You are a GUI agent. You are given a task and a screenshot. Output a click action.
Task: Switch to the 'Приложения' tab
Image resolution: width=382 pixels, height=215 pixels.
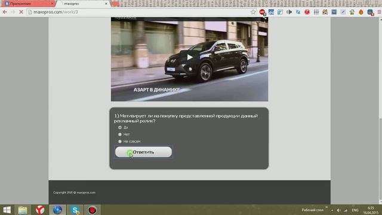(28, 4)
